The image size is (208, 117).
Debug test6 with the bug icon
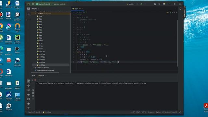click(141, 4)
